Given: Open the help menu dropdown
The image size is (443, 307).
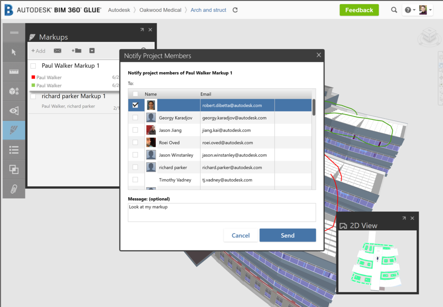Looking at the screenshot, I should click(x=410, y=10).
